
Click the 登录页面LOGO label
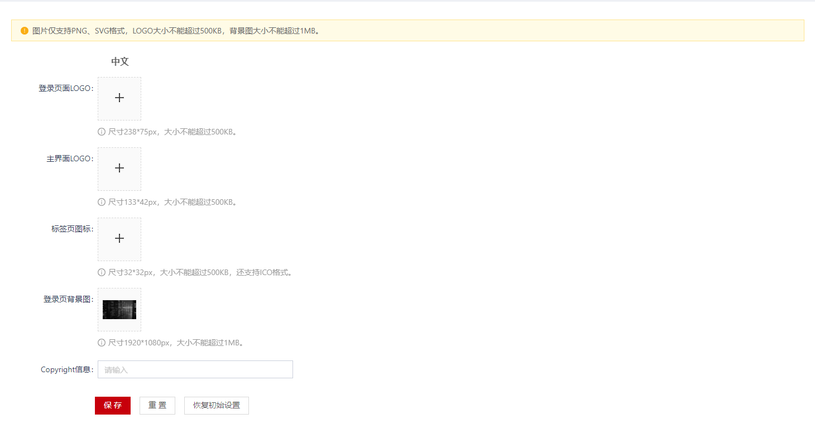pyautogui.click(x=66, y=88)
